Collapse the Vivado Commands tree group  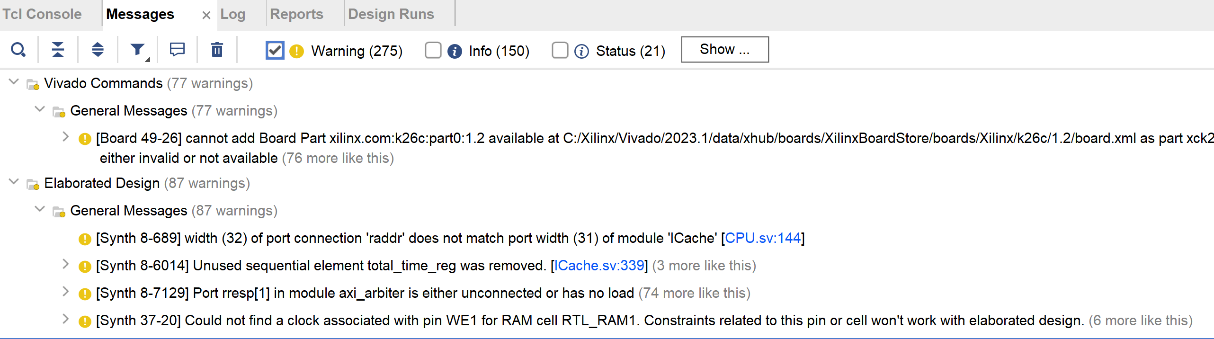pyautogui.click(x=14, y=82)
